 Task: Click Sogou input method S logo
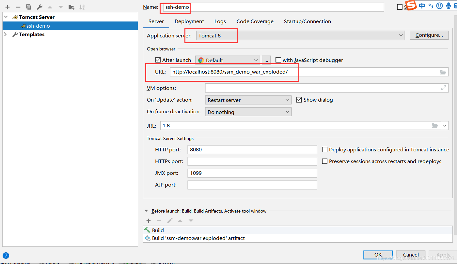pos(411,6)
